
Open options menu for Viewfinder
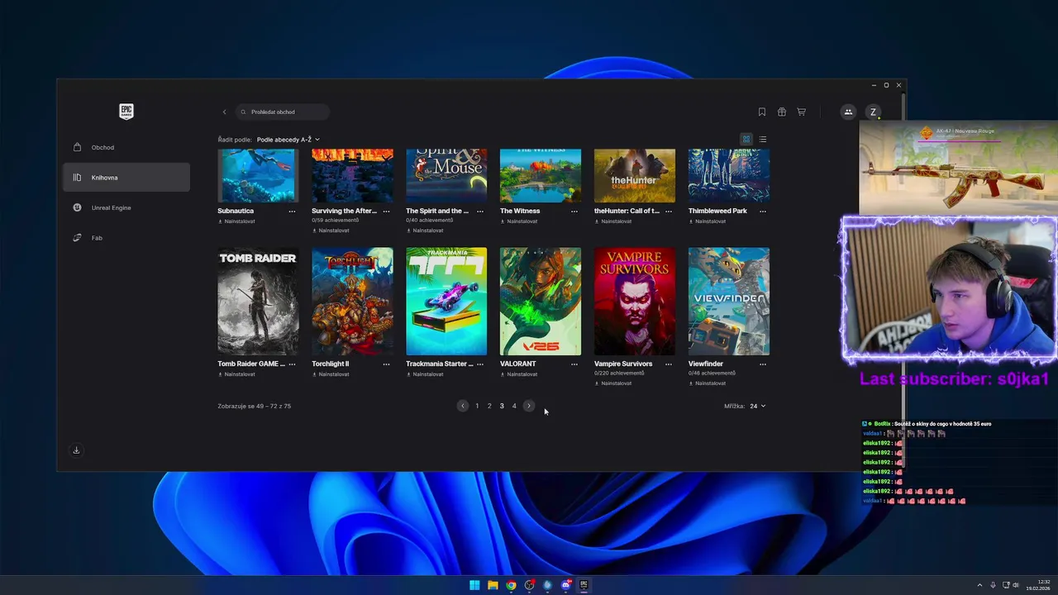click(x=763, y=364)
